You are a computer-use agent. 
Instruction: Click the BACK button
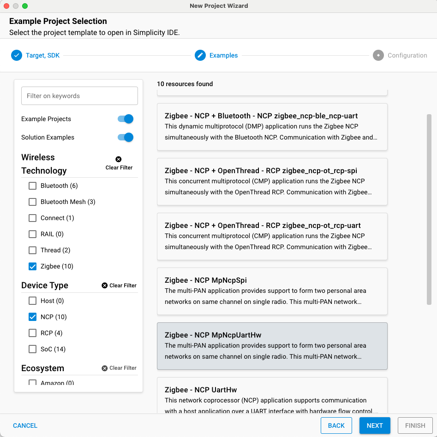pos(336,425)
